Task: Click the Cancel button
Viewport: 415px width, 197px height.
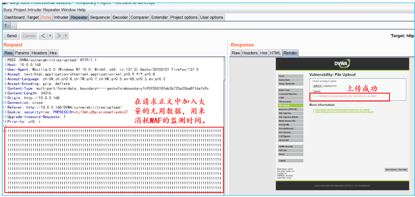Action: tap(29, 36)
